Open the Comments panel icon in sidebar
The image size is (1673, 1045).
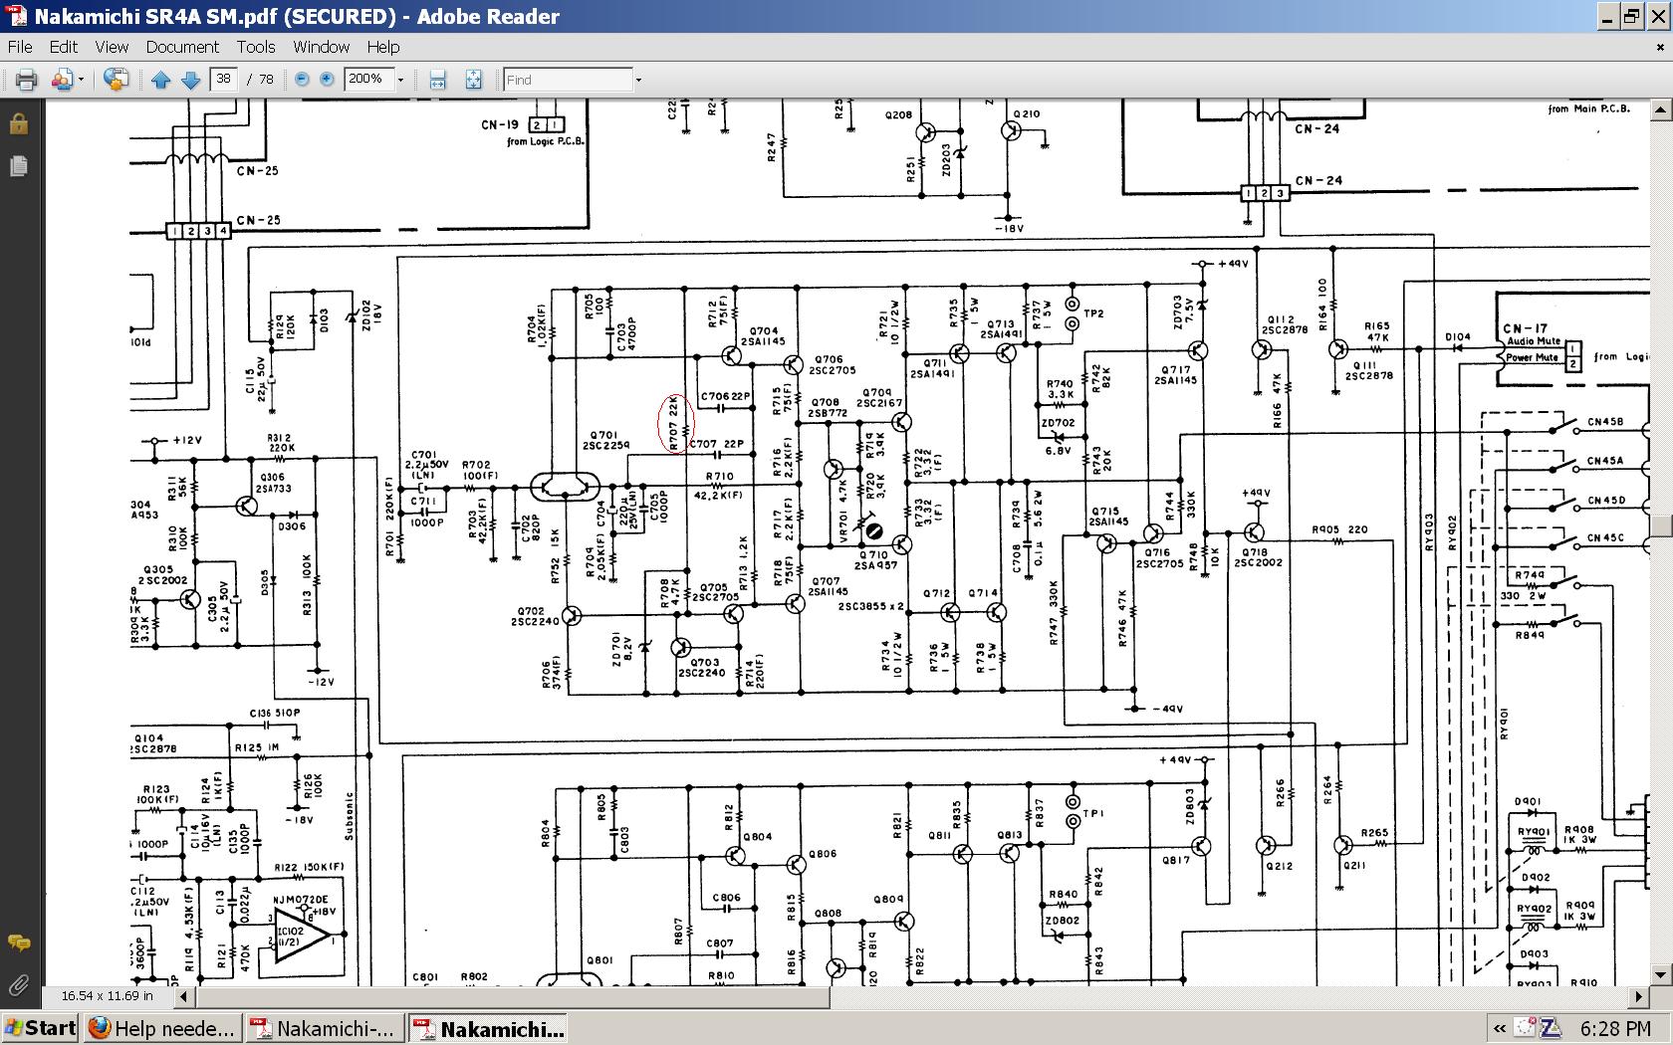point(19,941)
